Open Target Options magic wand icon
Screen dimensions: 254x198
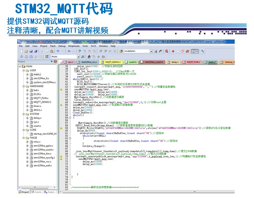pyautogui.click(x=83, y=57)
